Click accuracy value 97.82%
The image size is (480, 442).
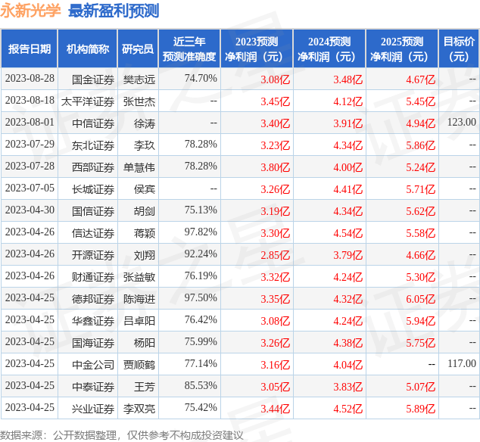point(201,232)
